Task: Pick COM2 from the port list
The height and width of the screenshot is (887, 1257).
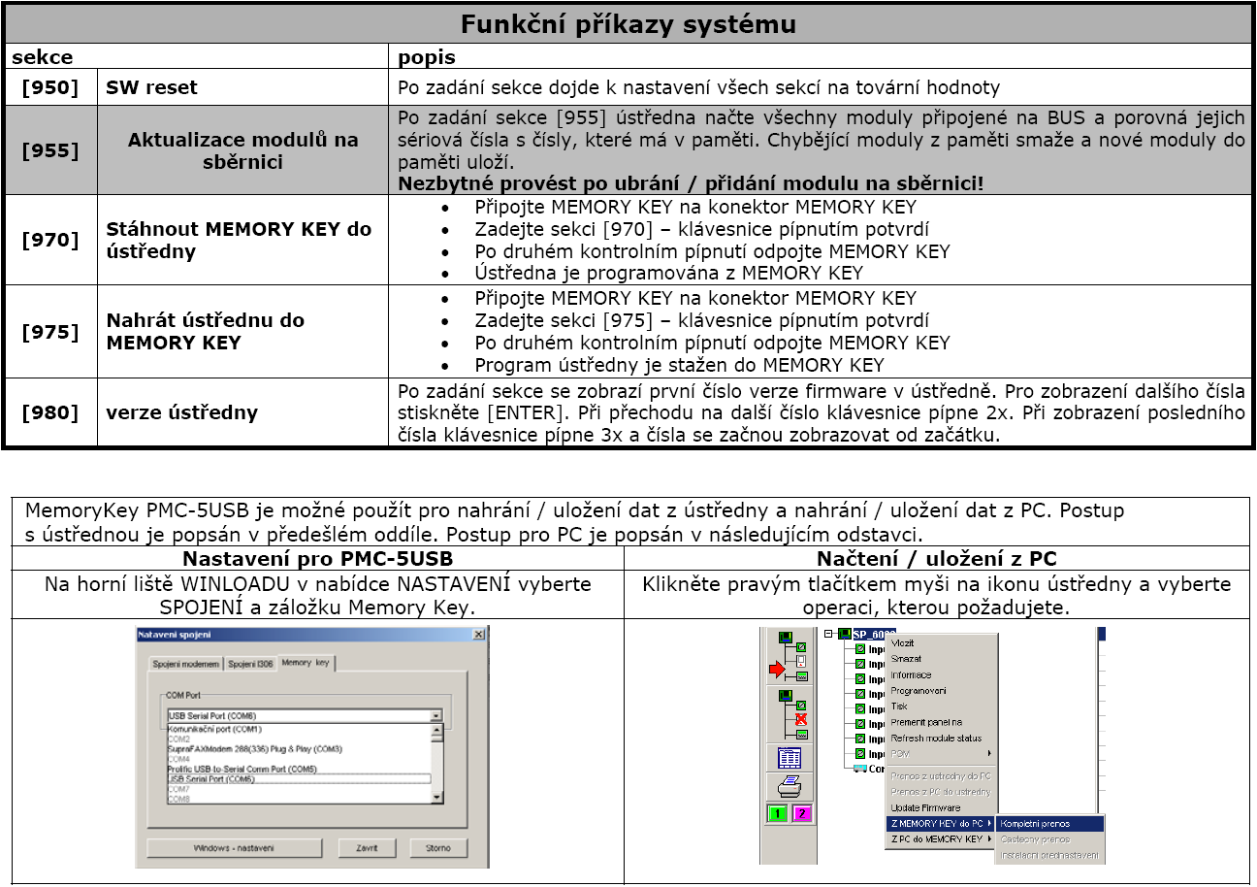Action: (299, 739)
